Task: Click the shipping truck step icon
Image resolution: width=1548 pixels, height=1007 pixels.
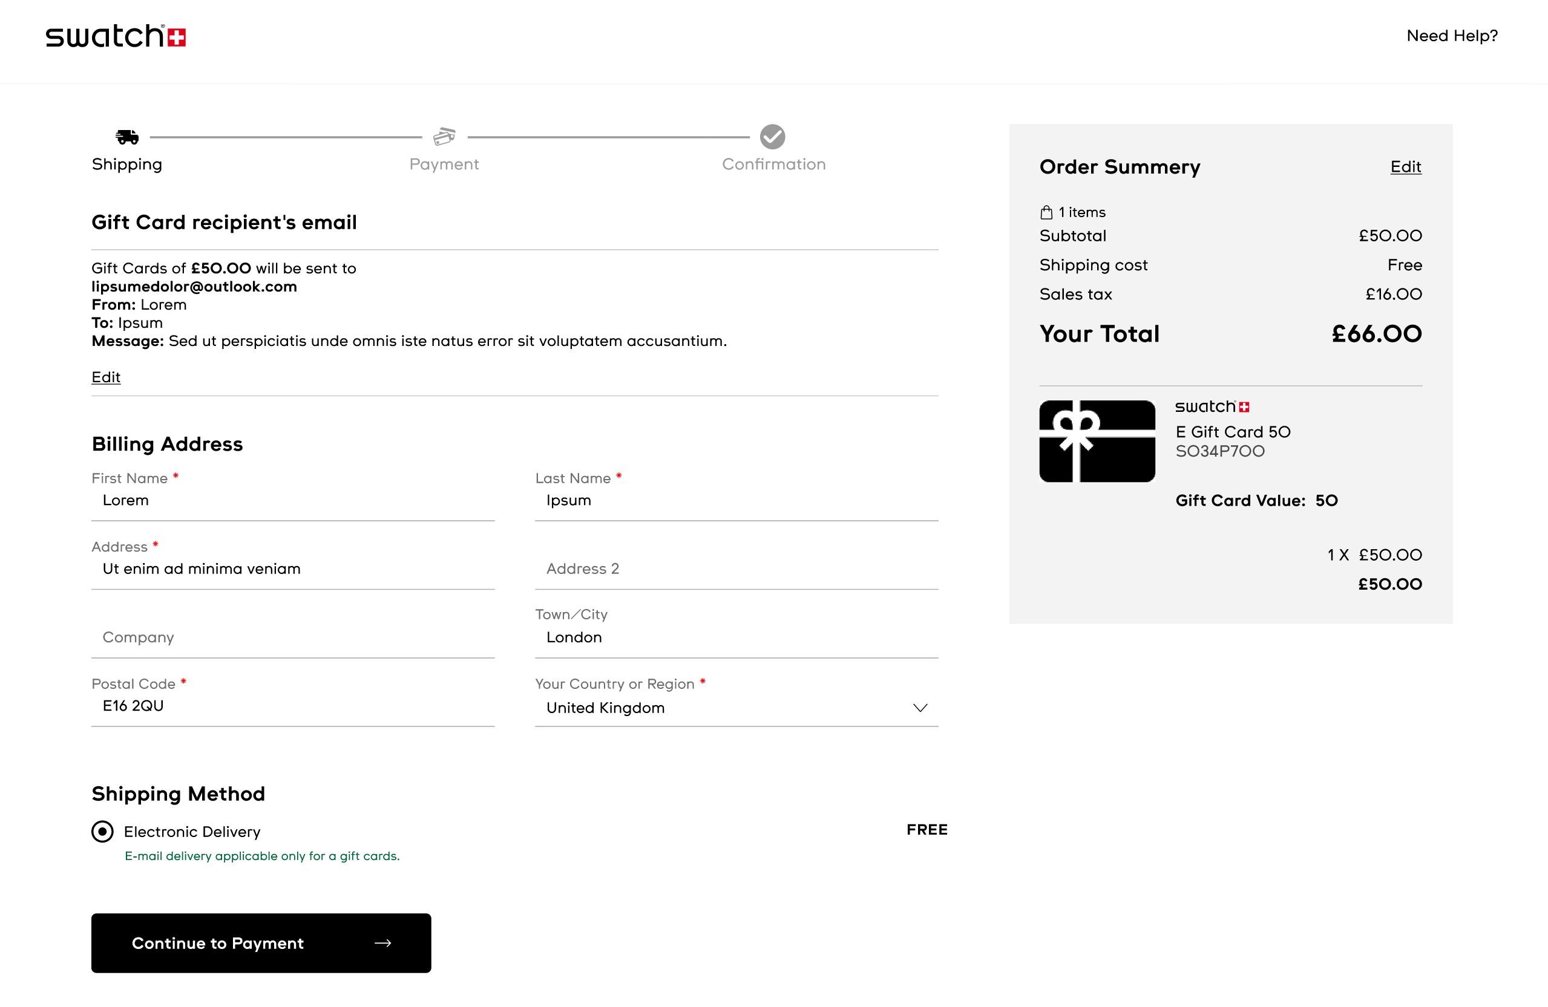Action: coord(127,137)
